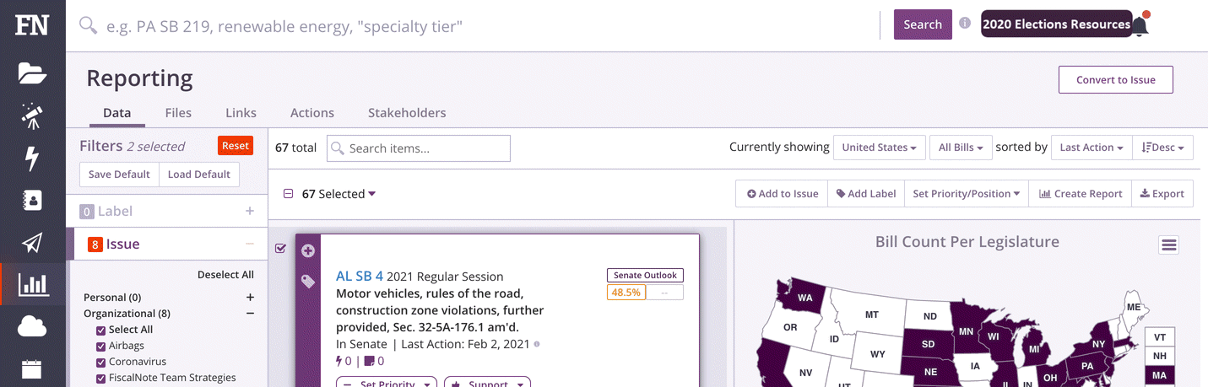Click the paper plane send icon
This screenshot has width=1208, height=387.
(x=32, y=243)
